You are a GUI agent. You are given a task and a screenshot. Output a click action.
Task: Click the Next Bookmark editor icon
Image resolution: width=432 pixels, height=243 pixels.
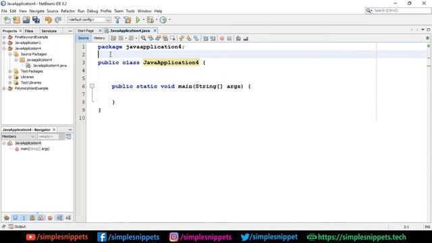(189, 38)
